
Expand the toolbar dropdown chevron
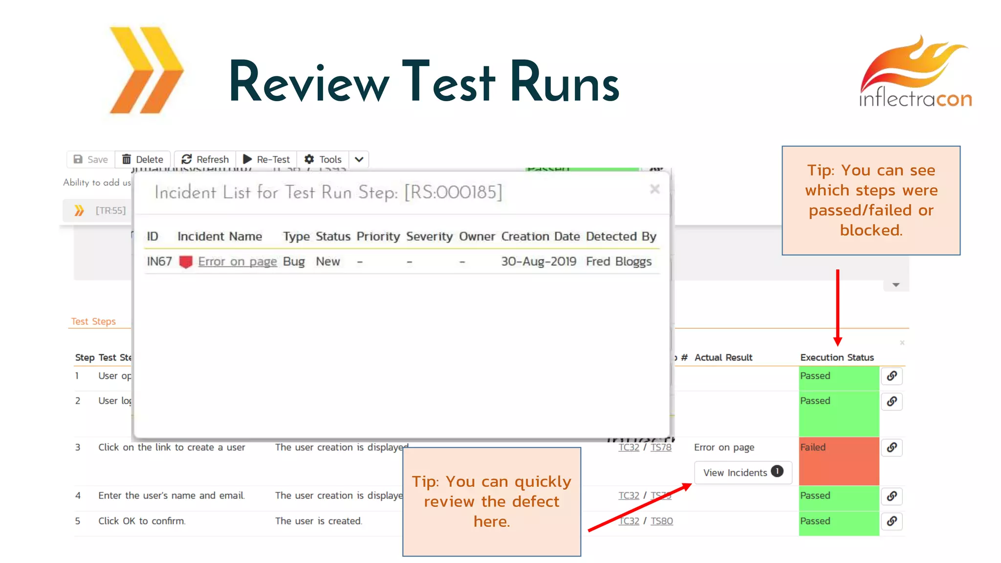(359, 159)
